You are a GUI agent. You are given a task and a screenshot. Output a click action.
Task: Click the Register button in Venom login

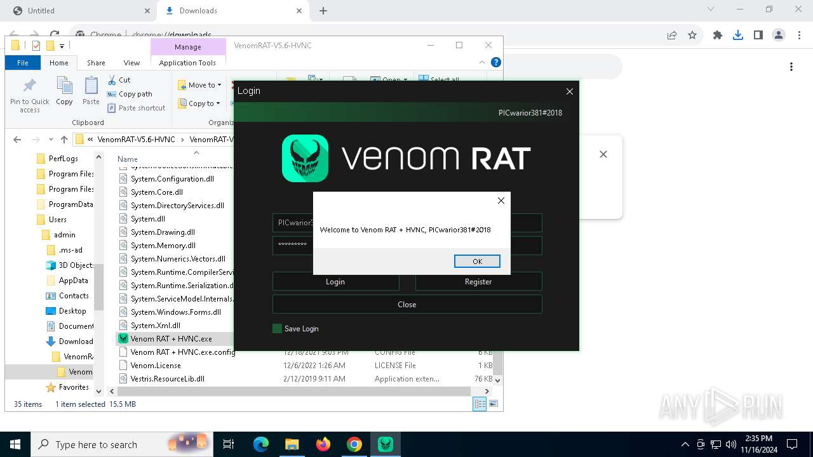point(478,282)
